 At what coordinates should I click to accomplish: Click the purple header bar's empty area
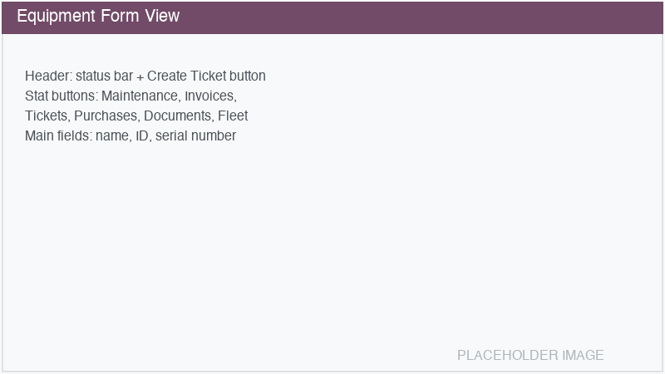pos(416,17)
